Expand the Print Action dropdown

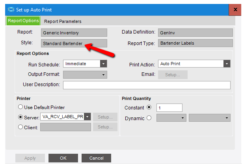227,63
